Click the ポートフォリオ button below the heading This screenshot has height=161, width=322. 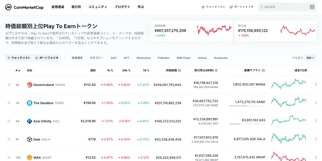pos(47,58)
